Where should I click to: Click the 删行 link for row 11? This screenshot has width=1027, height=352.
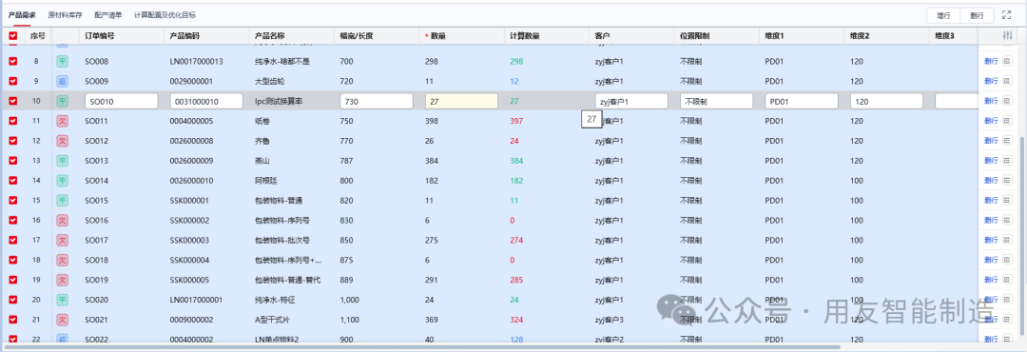[x=991, y=121]
